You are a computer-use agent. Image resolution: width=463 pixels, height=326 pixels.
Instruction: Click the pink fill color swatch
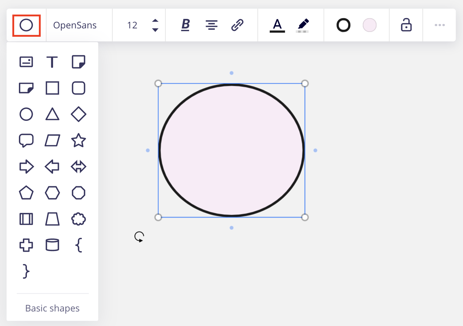370,25
